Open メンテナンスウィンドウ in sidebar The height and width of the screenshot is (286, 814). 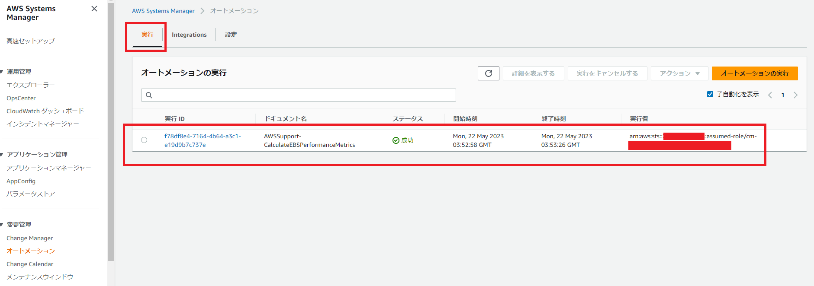click(x=40, y=277)
